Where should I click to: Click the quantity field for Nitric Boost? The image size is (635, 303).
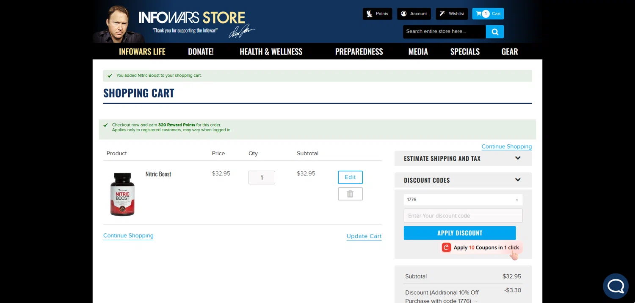pos(262,178)
